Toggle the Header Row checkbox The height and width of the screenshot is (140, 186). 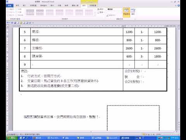pyautogui.click(x=10, y=9)
